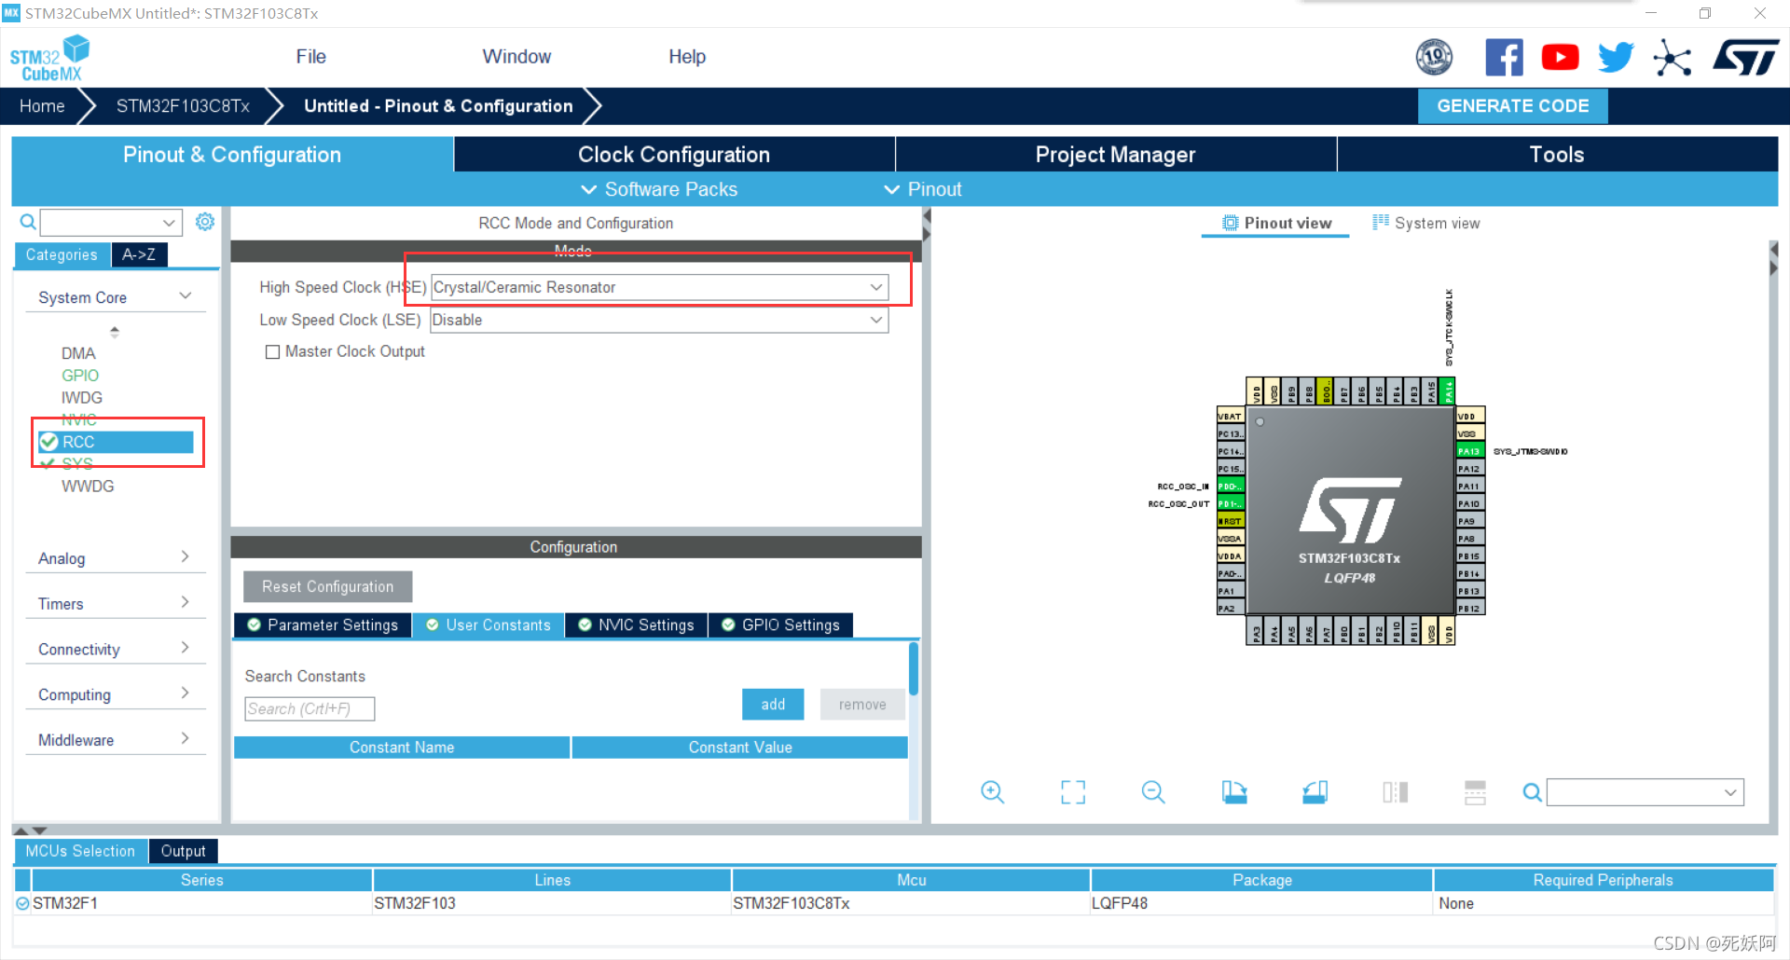The height and width of the screenshot is (960, 1790).
Task: Switch to Project Manager tab
Action: tap(1116, 155)
